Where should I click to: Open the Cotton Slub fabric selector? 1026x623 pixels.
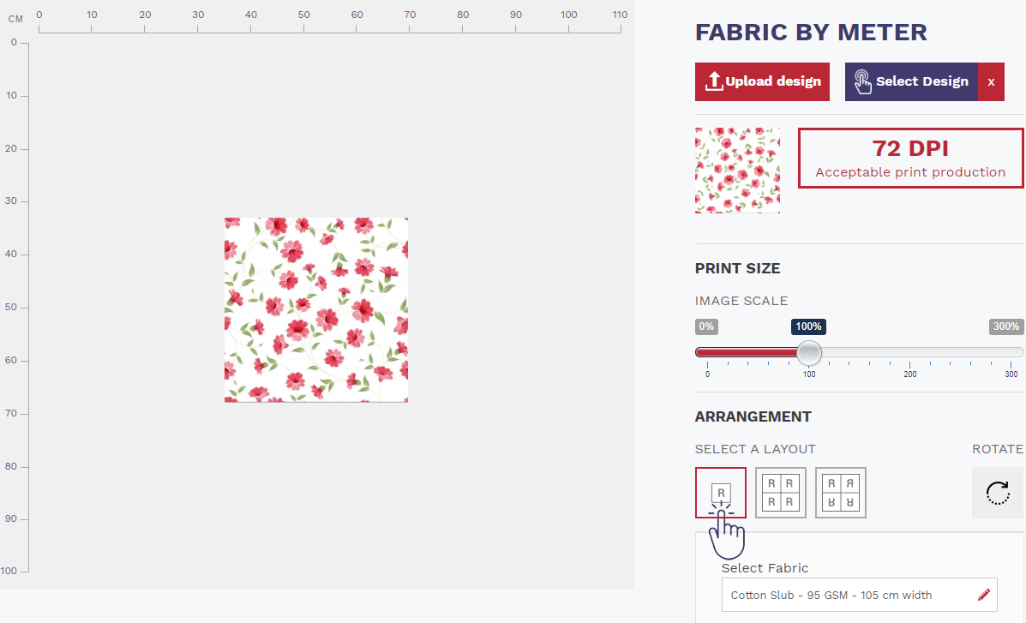(x=859, y=595)
